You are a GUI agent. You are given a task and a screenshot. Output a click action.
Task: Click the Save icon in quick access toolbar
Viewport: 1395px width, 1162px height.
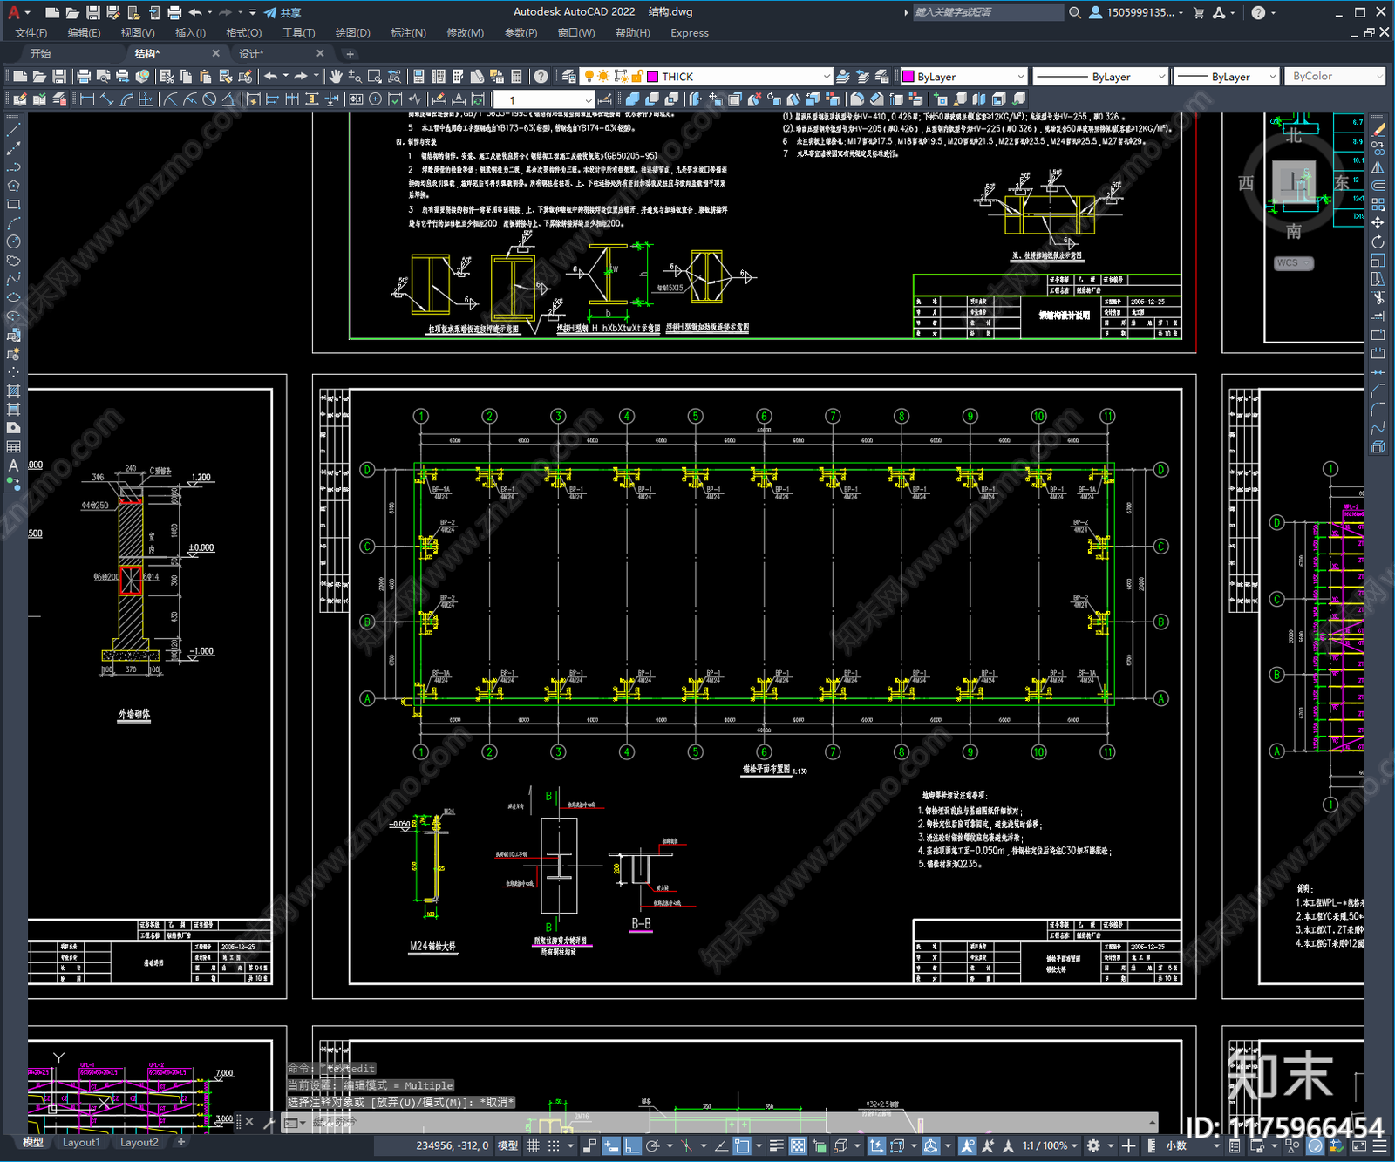tap(92, 12)
